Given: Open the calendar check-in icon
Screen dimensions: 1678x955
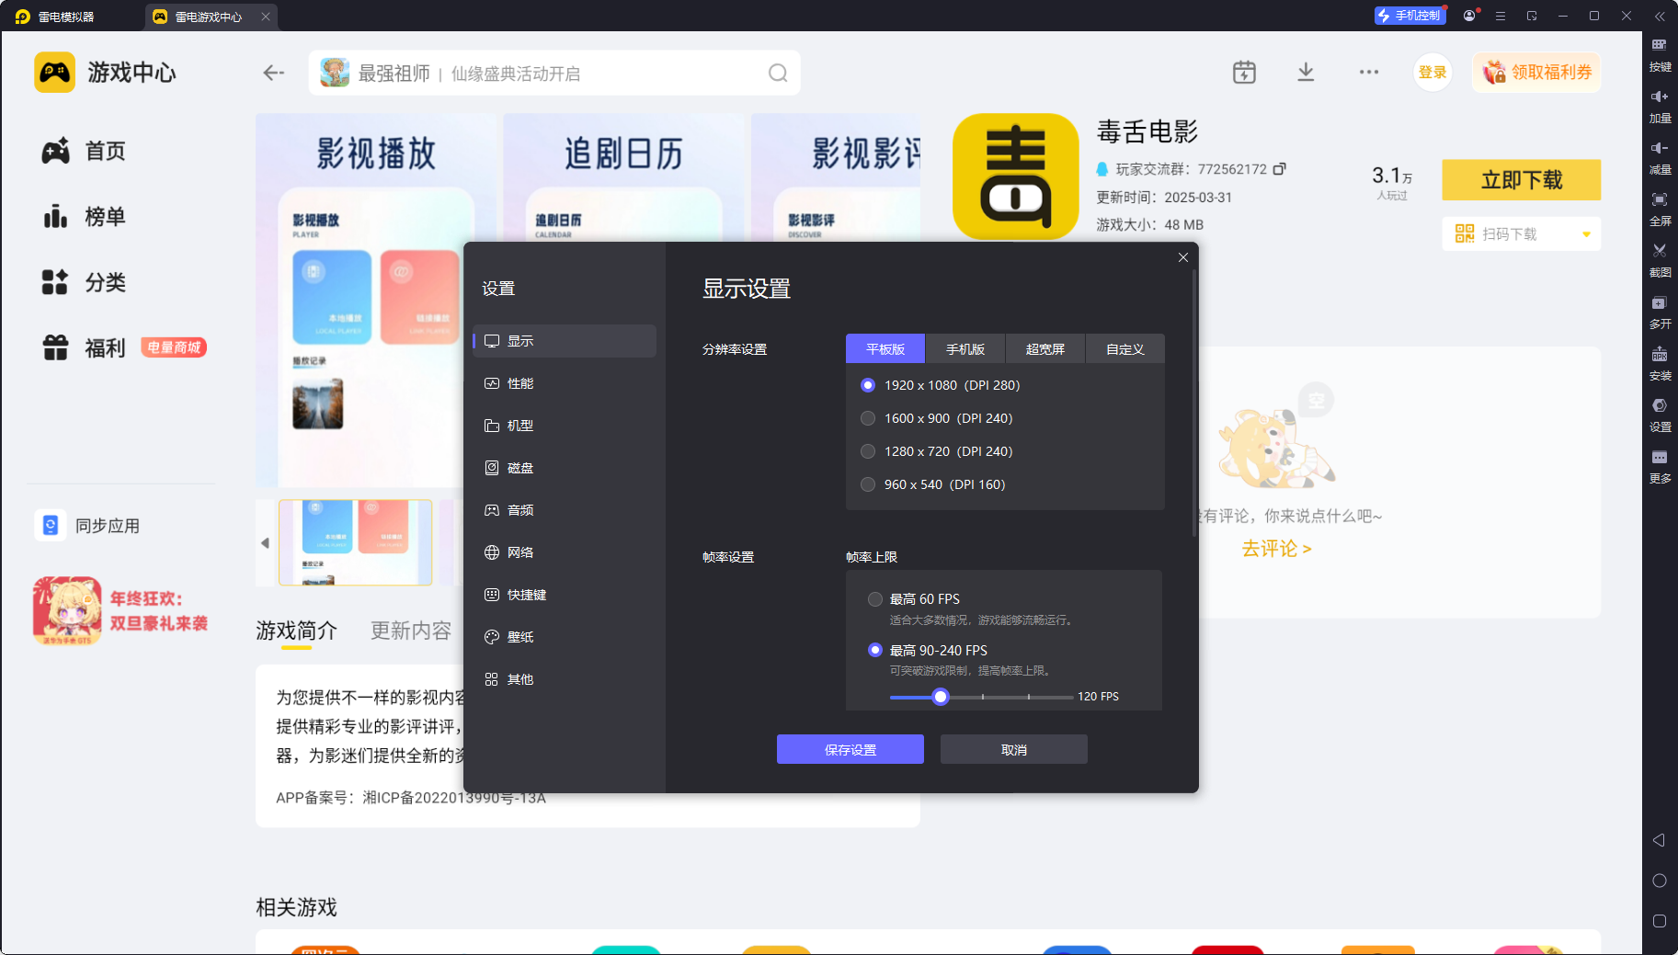Looking at the screenshot, I should click(1244, 73).
